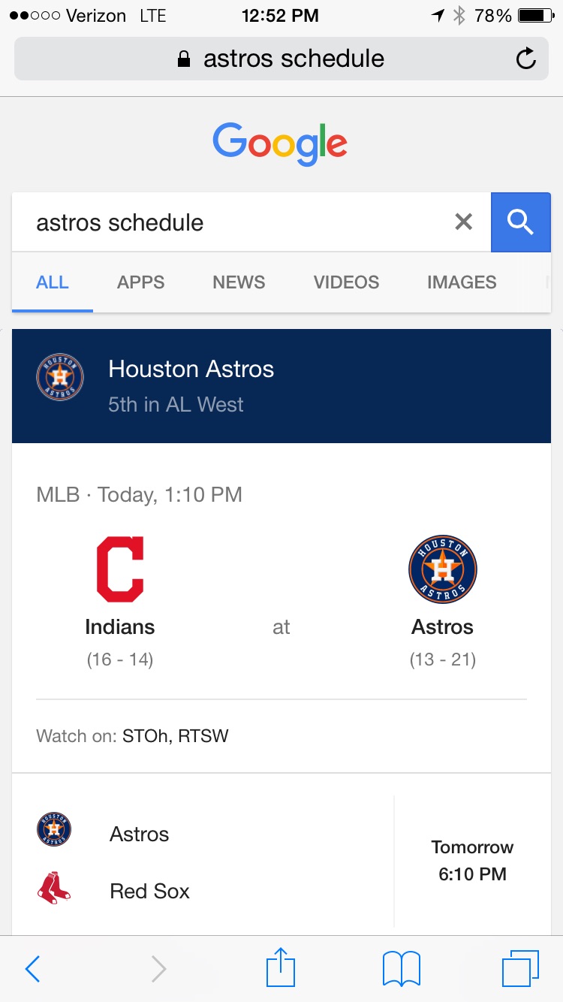Show open tabs icon
The height and width of the screenshot is (1002, 563).
point(519,969)
